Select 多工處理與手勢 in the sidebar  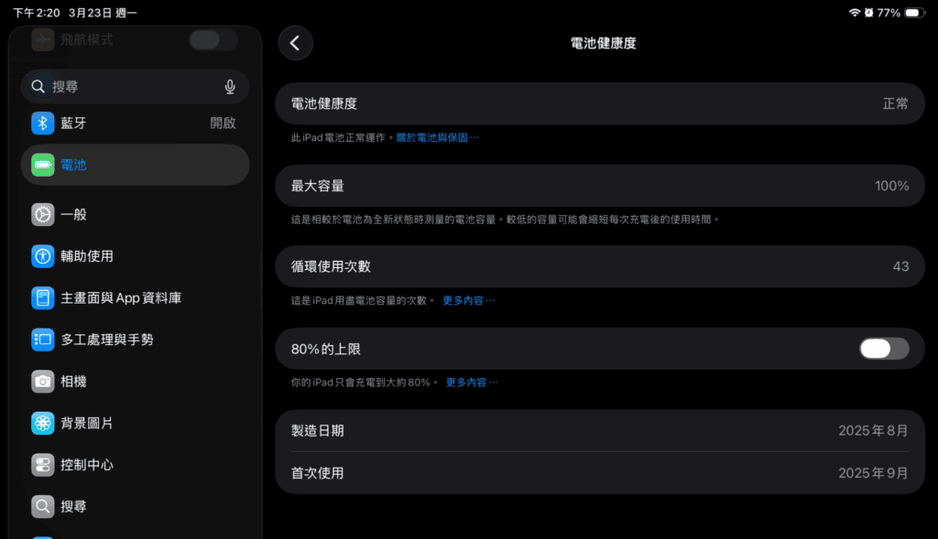(x=136, y=340)
